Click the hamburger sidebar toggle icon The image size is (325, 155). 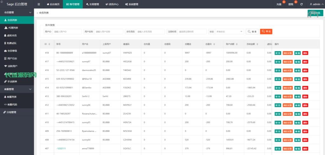coord(39,4)
